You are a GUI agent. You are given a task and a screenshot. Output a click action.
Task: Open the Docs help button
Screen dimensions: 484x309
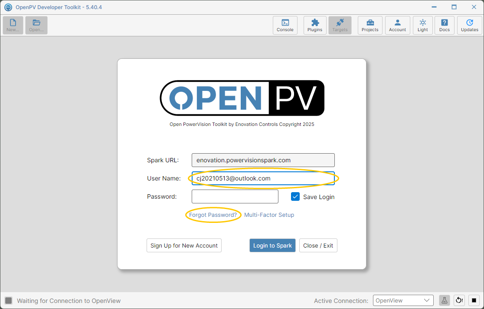(445, 25)
